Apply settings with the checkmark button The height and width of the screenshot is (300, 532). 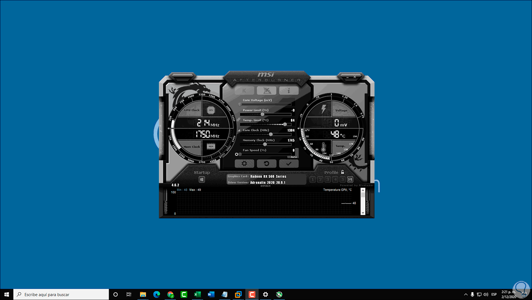289,163
